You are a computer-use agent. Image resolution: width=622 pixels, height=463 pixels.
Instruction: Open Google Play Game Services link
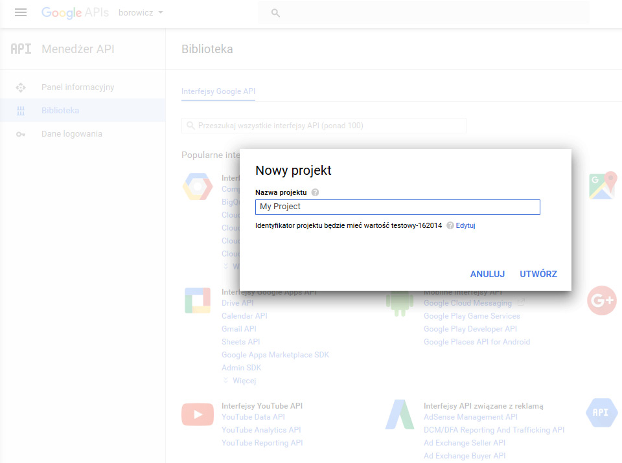pyautogui.click(x=472, y=316)
